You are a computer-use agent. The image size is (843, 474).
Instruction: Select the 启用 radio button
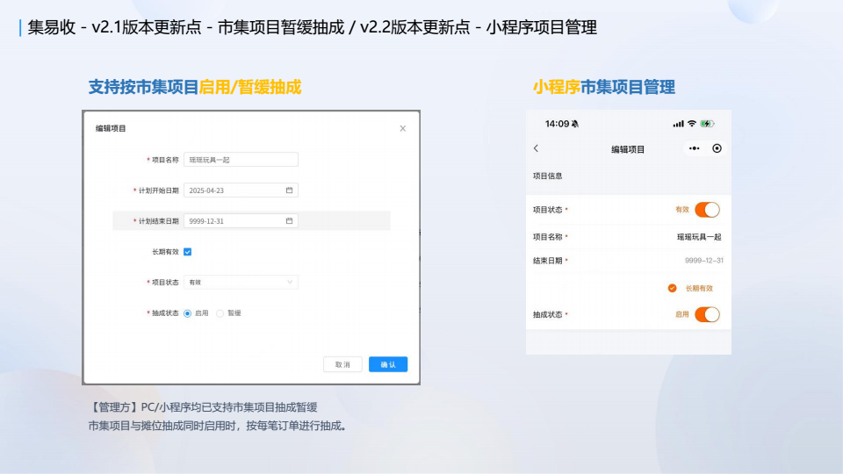tap(188, 313)
